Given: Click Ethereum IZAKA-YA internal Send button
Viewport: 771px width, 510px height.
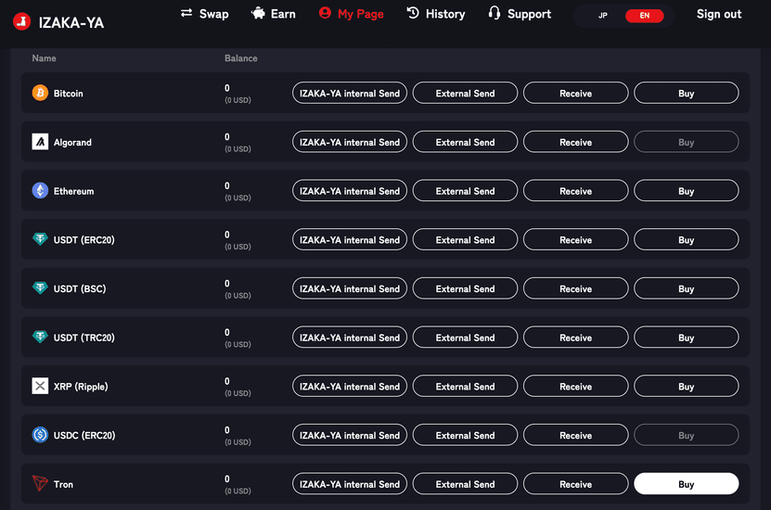Looking at the screenshot, I should (x=350, y=191).
